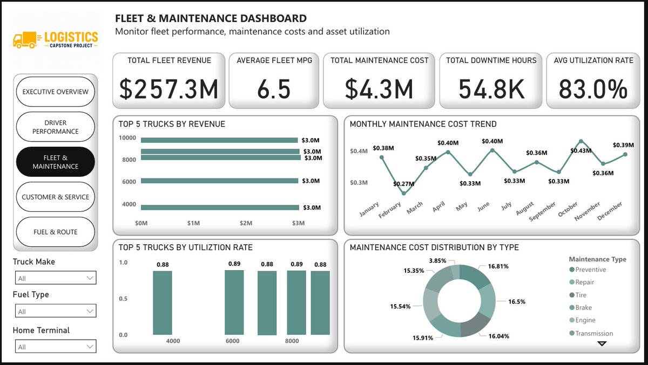Click the leftmost 0.88 utilization bar
Image resolution: width=648 pixels, height=365 pixels.
click(163, 303)
